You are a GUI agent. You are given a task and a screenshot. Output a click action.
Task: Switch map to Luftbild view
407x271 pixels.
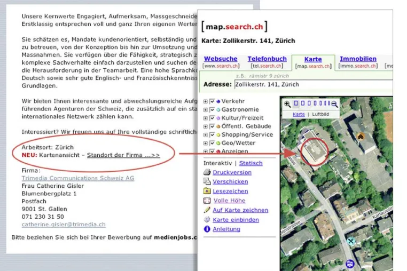point(320,114)
